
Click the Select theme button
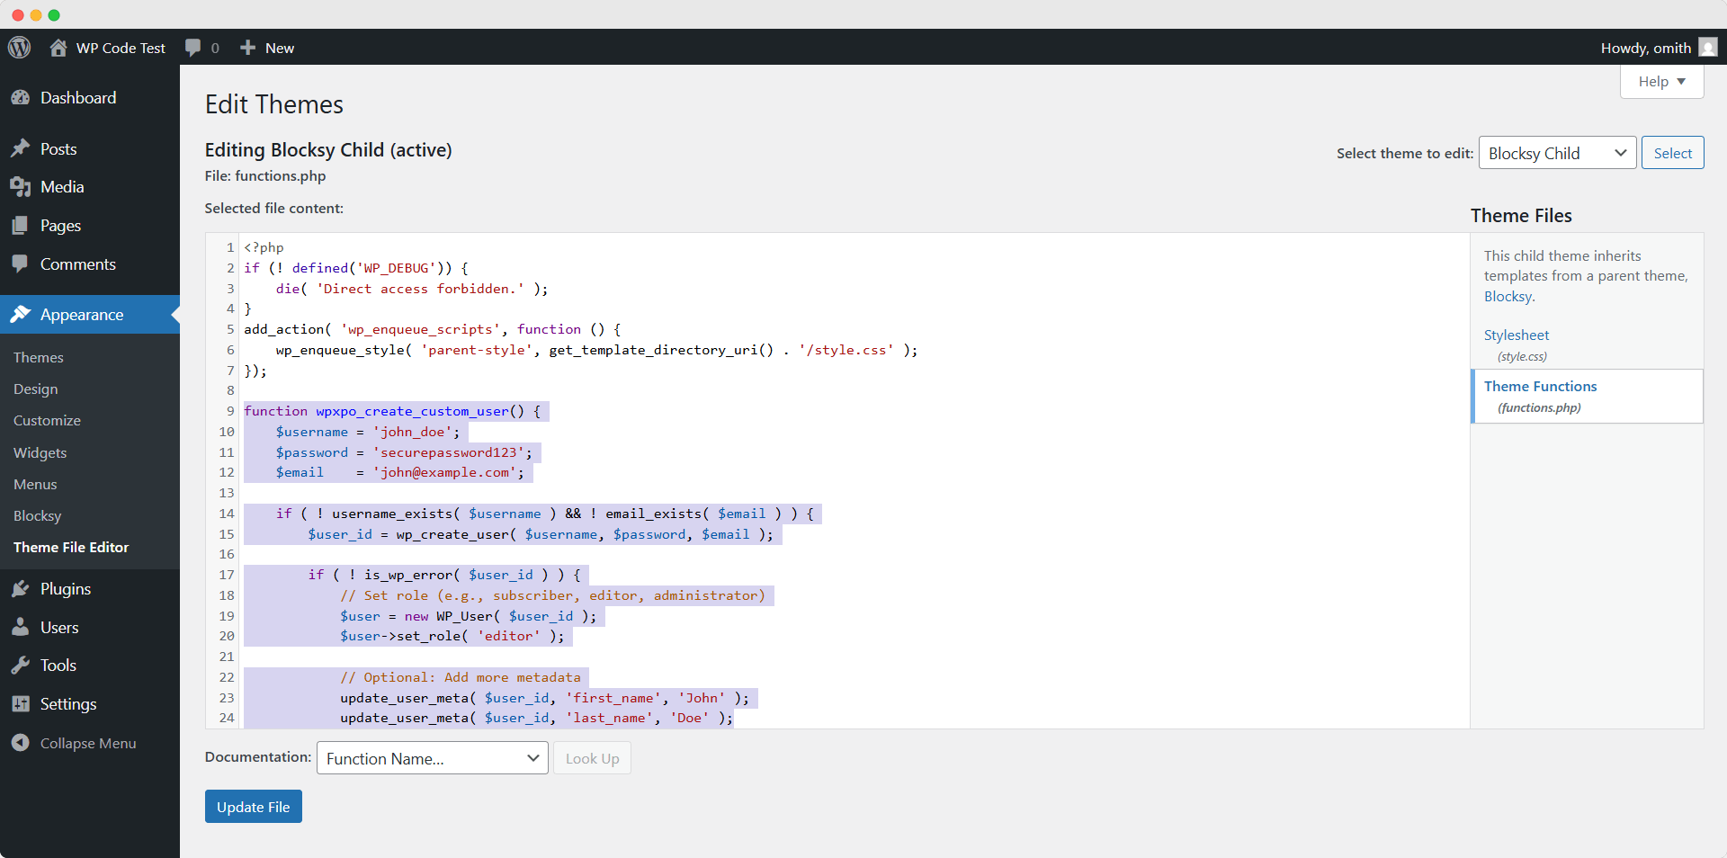(x=1673, y=153)
